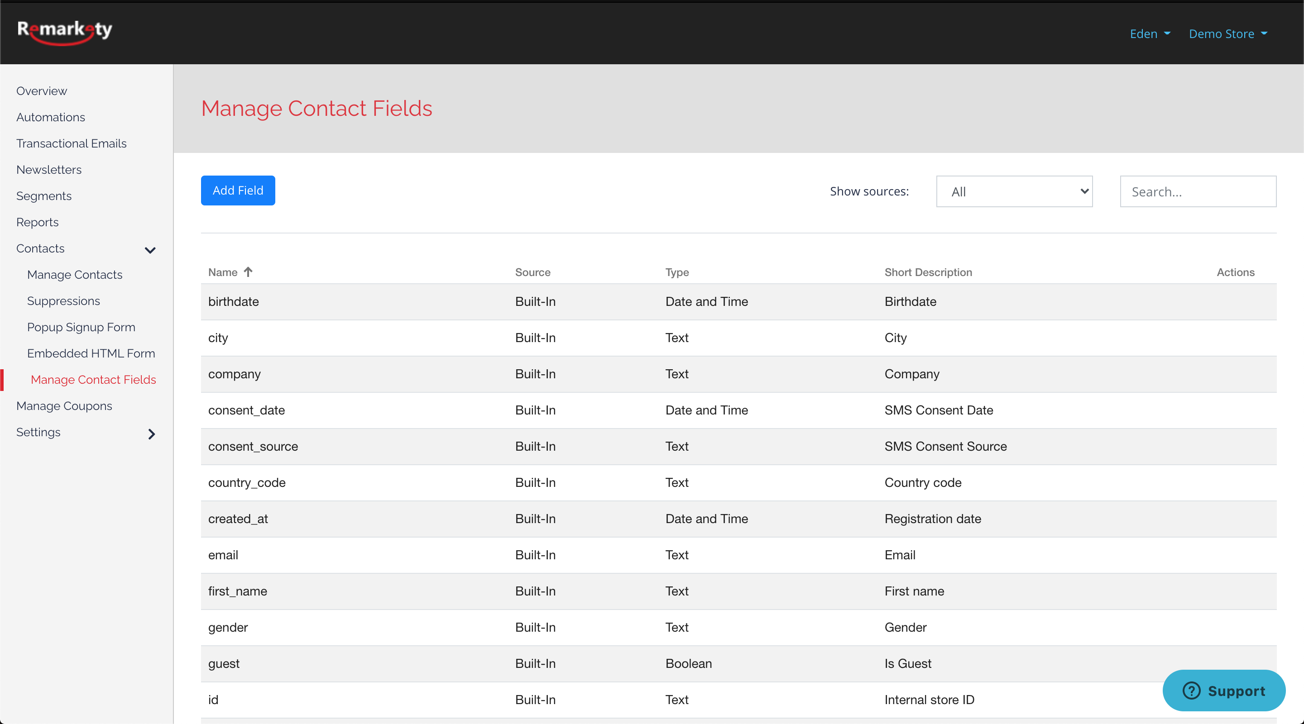This screenshot has width=1304, height=724.
Task: Sort by the Name column header
Action: click(223, 272)
